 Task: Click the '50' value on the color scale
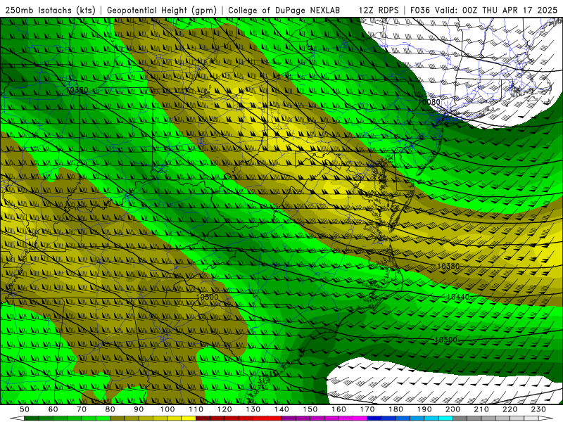point(25,409)
